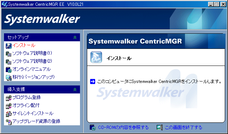Image resolution: width=228 pixels, height=134 pixels.
Task: Click the ソフトウェア説明書(1) document icon
Action: (x=8, y=54)
